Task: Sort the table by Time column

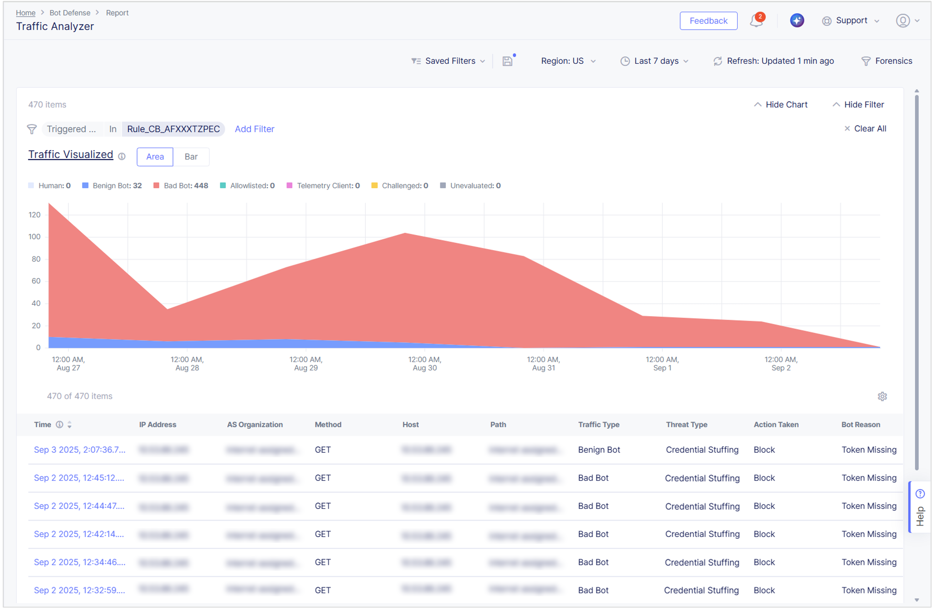Action: coord(69,425)
